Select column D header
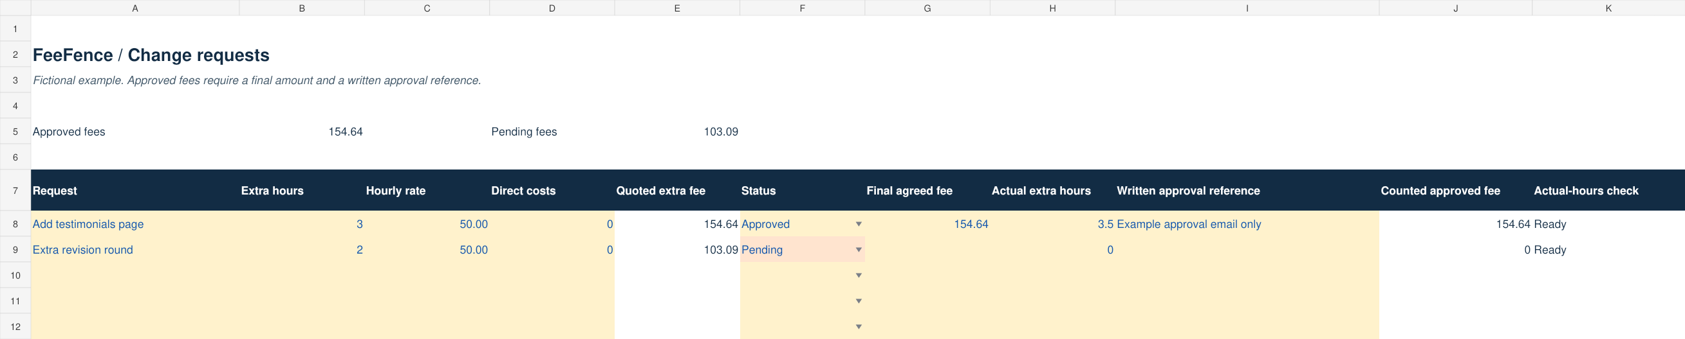 552,8
